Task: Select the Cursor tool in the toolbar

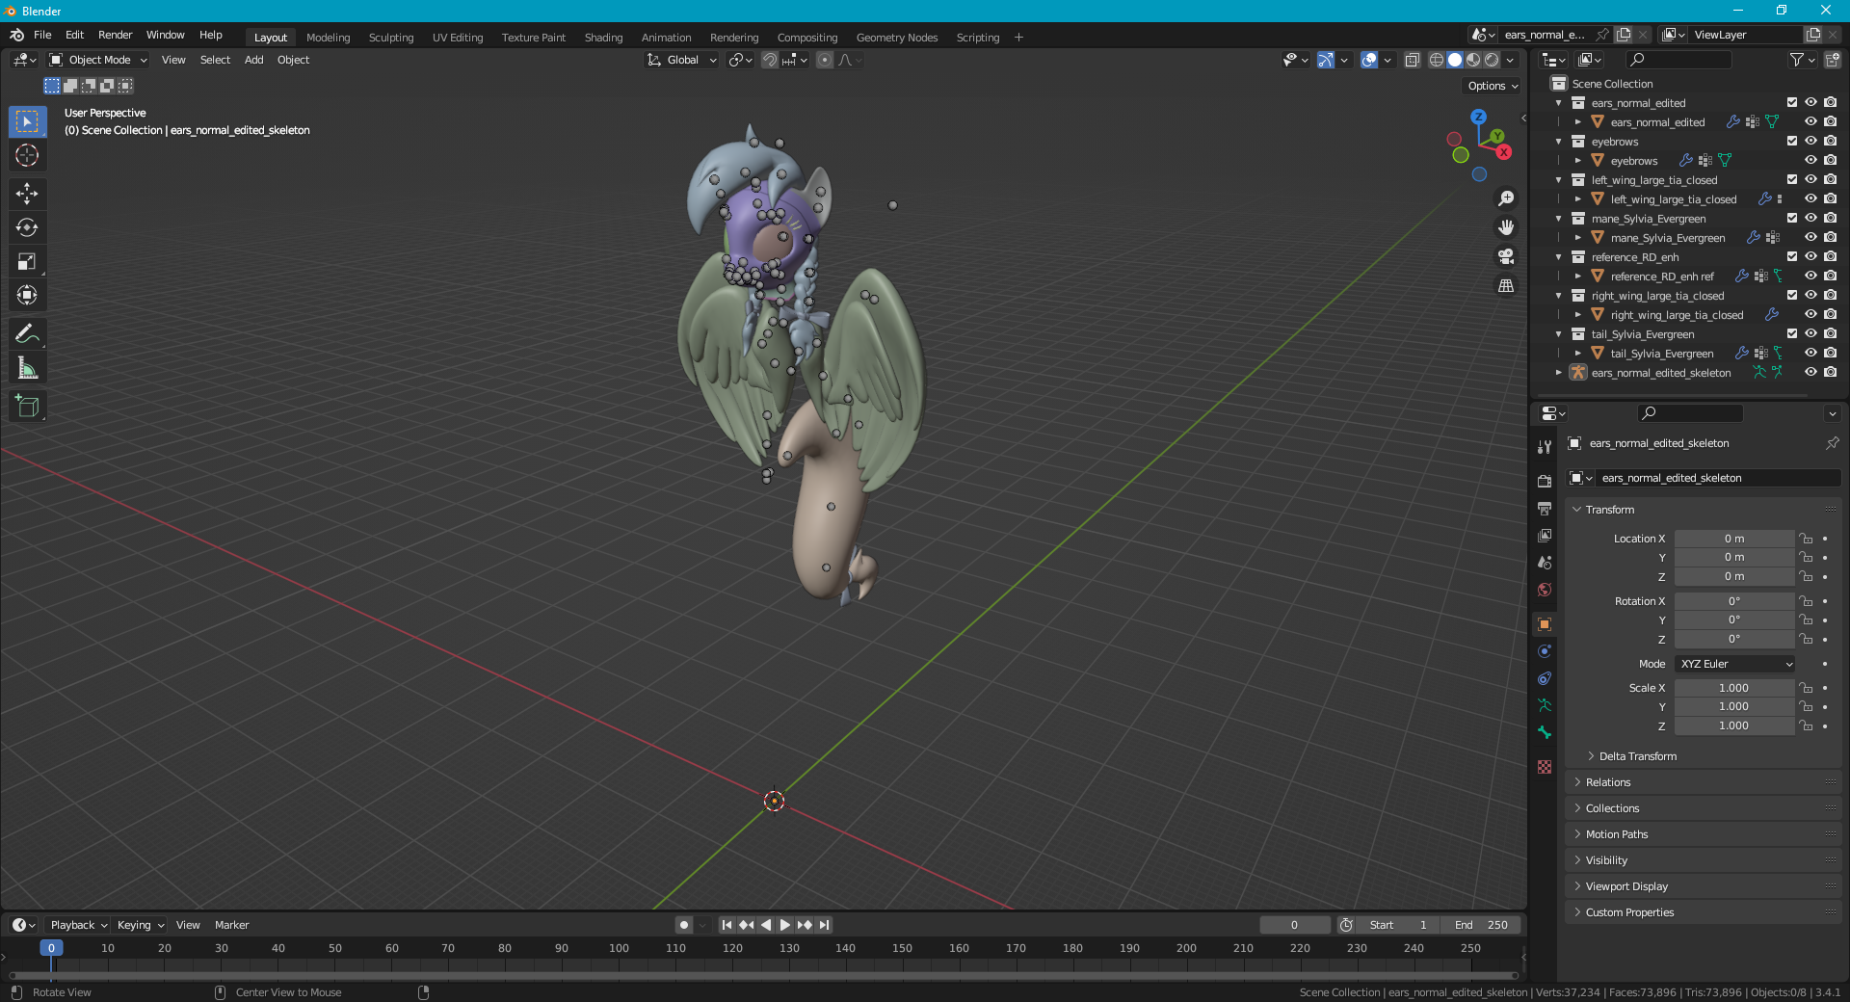Action: point(27,155)
